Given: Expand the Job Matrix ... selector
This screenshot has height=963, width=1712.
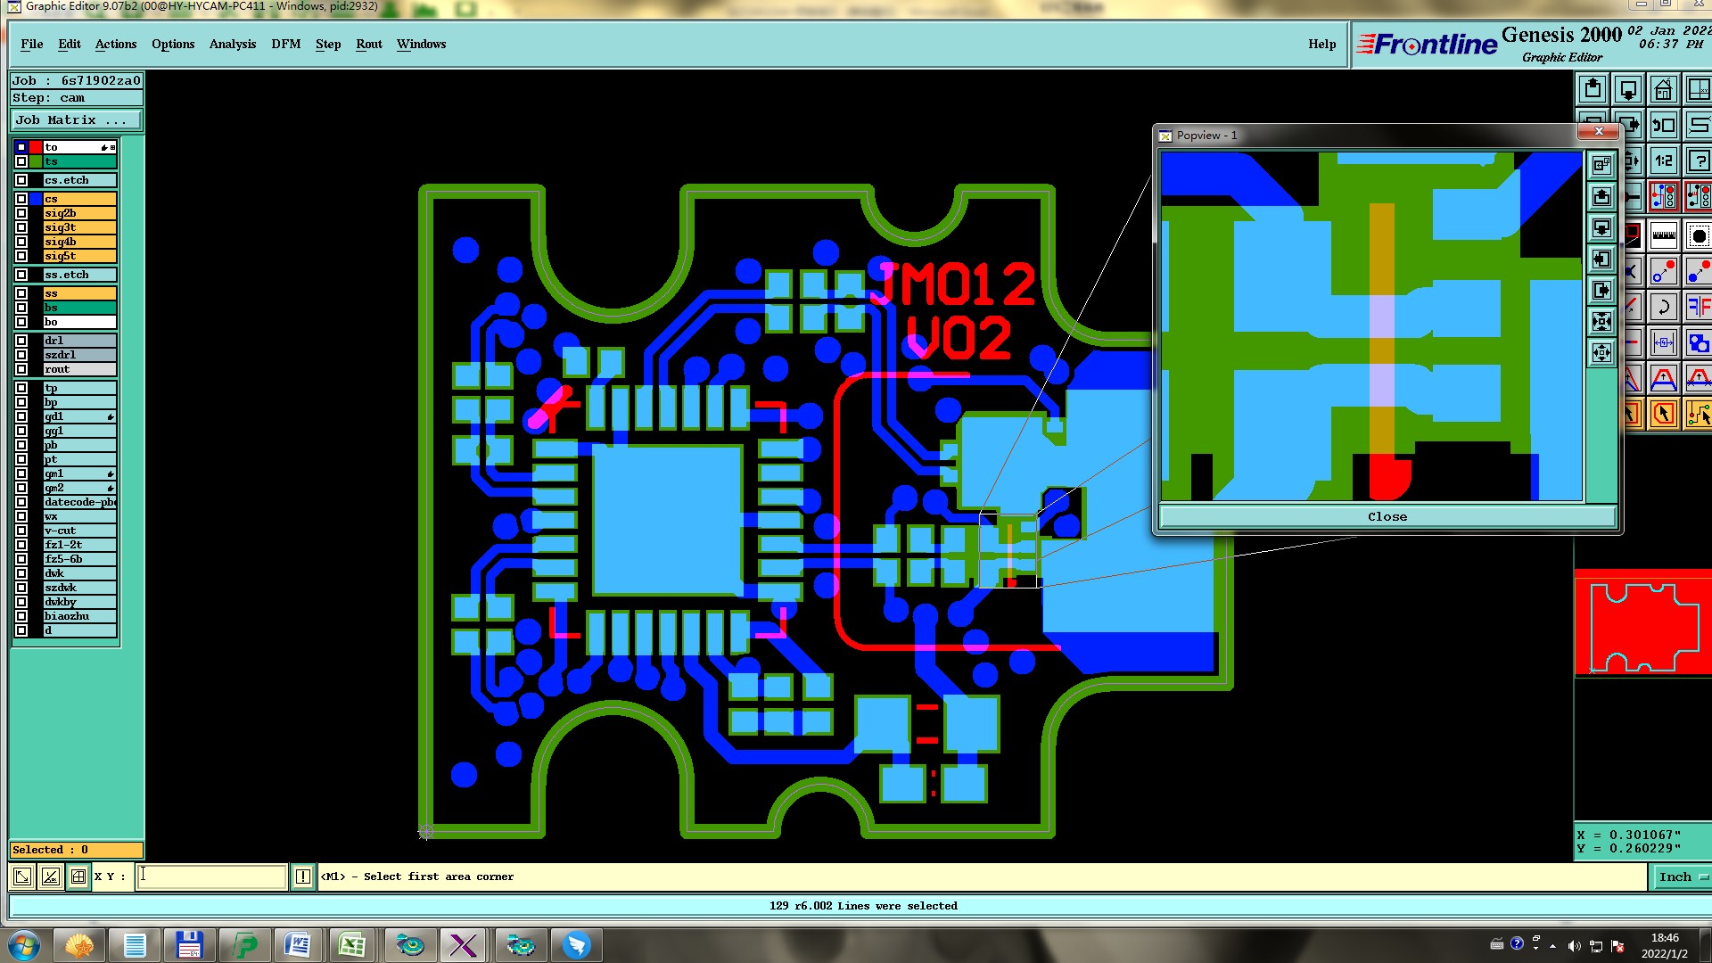Looking at the screenshot, I should point(76,119).
